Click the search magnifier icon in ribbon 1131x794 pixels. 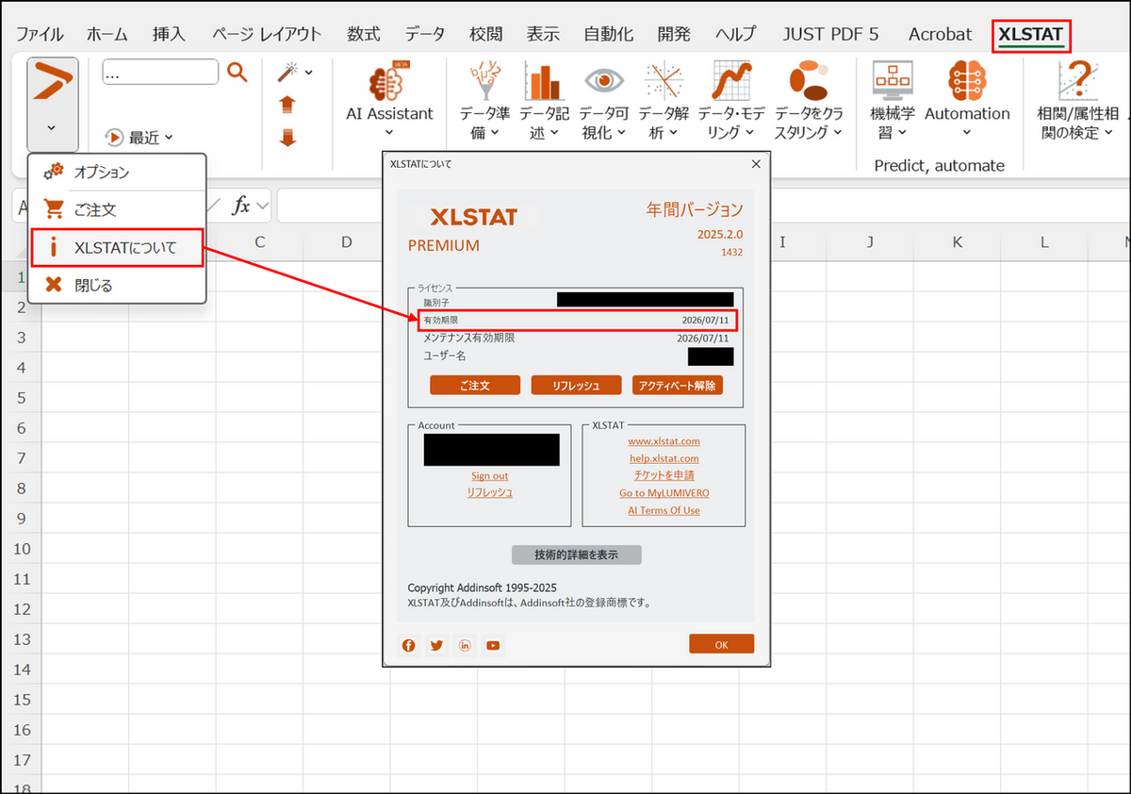(238, 72)
